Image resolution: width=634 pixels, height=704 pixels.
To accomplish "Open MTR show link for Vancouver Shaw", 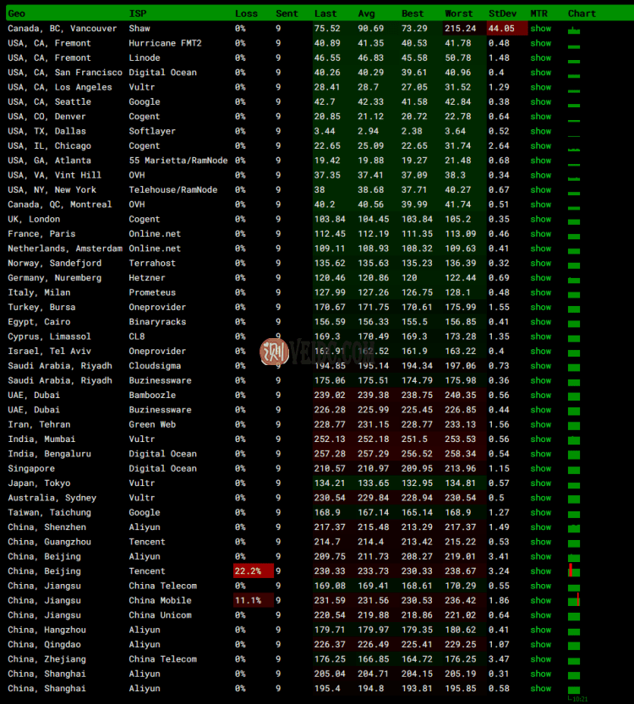I will click(x=541, y=28).
